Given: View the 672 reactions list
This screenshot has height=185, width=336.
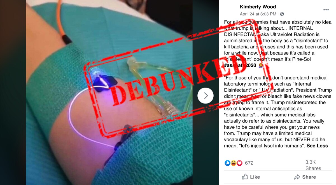Looking at the screenshot, I should pos(249,163).
